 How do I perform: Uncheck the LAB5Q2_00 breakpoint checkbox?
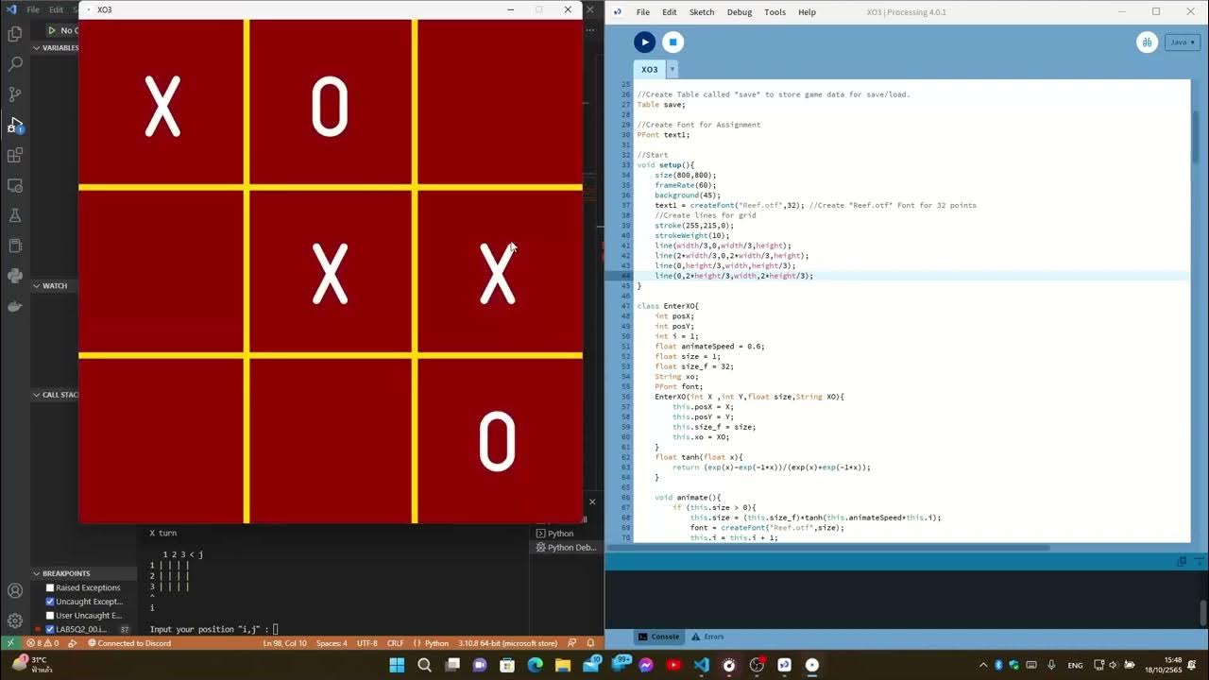50,629
